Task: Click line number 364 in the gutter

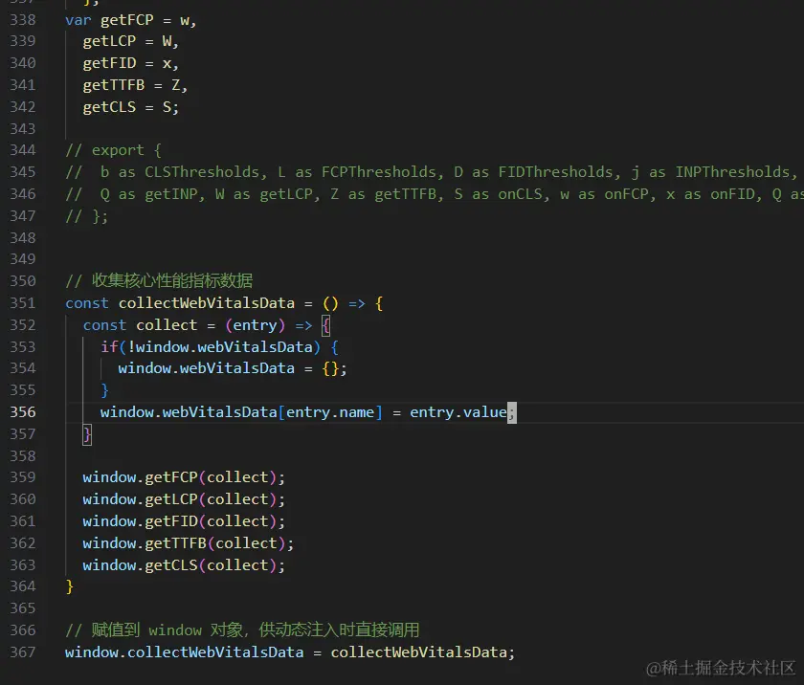Action: [x=23, y=586]
